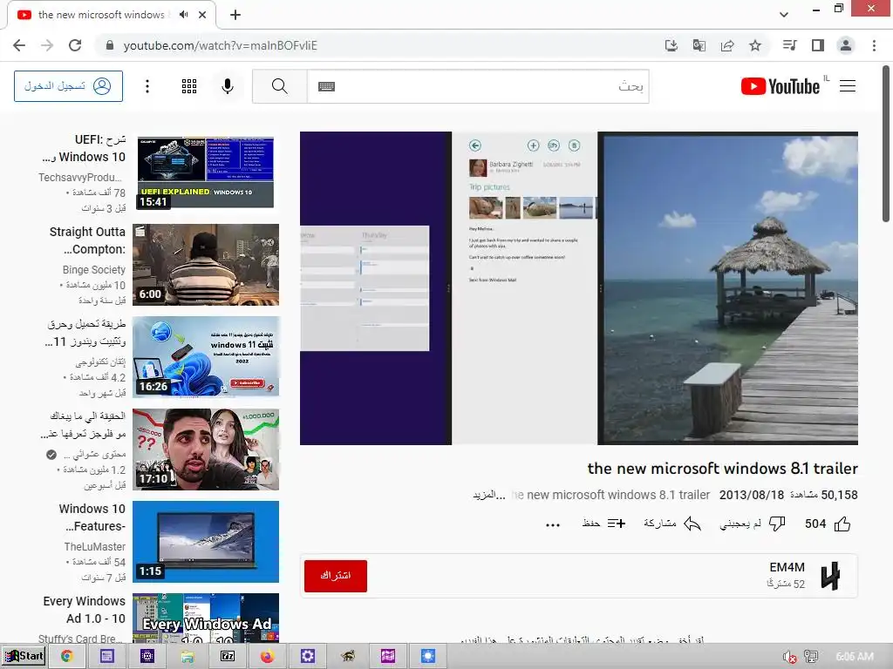This screenshot has height=669, width=893.
Task: Open the tab search chevron
Action: [784, 15]
